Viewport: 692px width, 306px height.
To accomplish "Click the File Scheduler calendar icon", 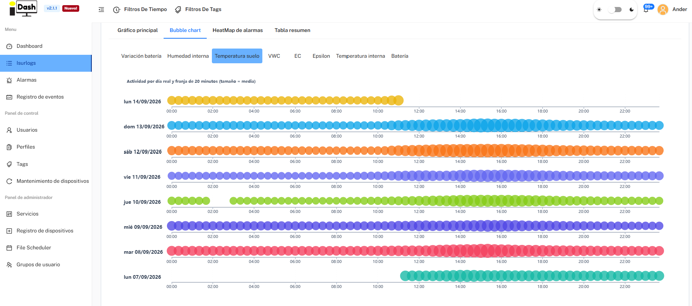I will [9, 248].
